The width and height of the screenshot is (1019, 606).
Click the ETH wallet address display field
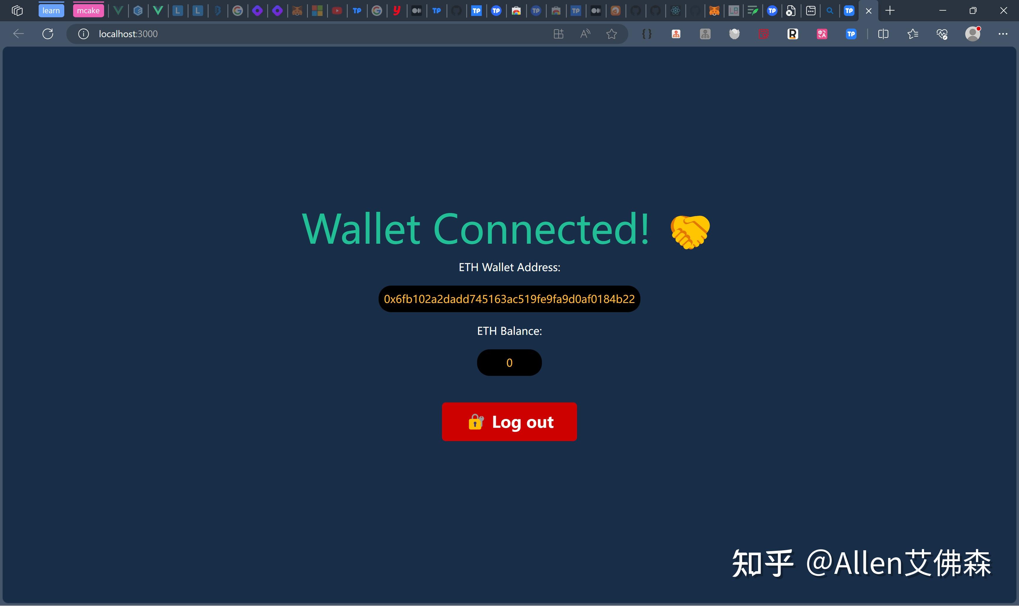click(509, 299)
